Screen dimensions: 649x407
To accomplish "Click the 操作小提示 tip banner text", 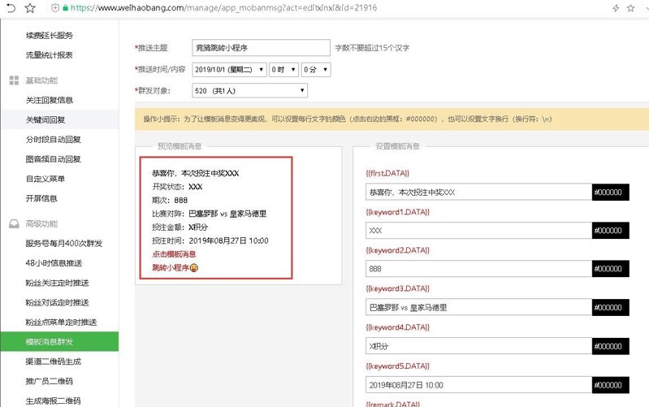I will [348, 119].
